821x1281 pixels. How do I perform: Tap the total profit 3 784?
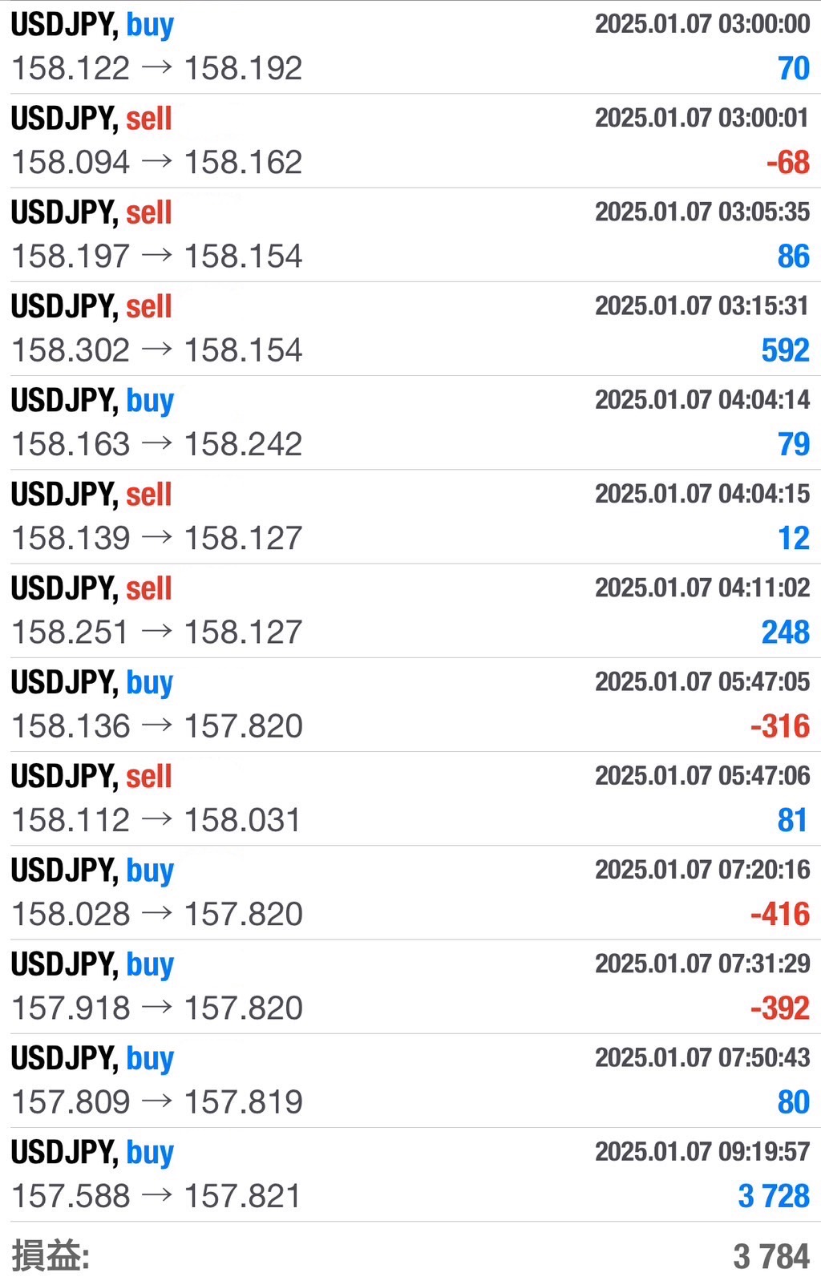[770, 1256]
